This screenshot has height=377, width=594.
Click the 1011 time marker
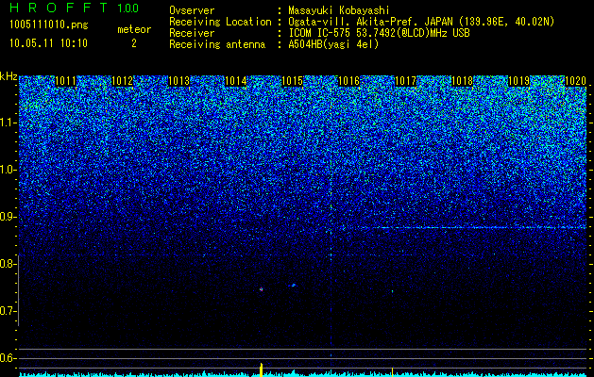click(65, 81)
